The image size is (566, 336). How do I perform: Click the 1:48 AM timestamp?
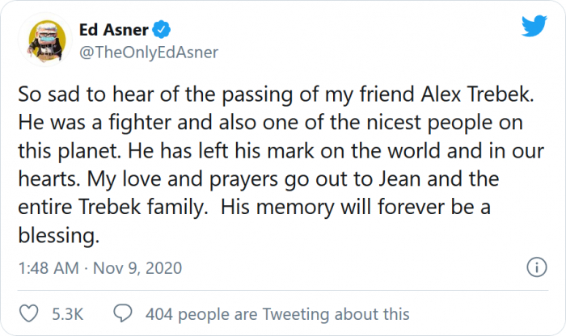pos(47,267)
